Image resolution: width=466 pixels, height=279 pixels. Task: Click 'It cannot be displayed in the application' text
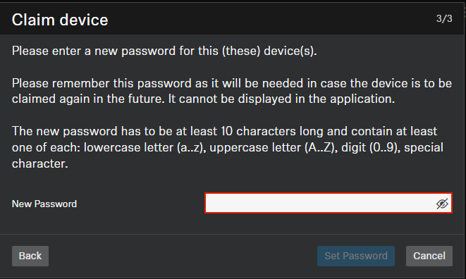pyautogui.click(x=281, y=99)
